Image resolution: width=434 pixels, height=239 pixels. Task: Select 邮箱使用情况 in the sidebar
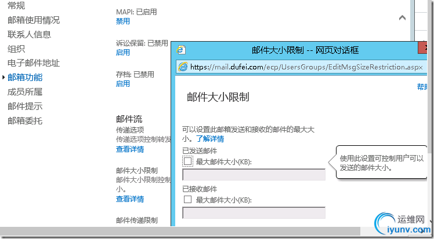(x=34, y=20)
